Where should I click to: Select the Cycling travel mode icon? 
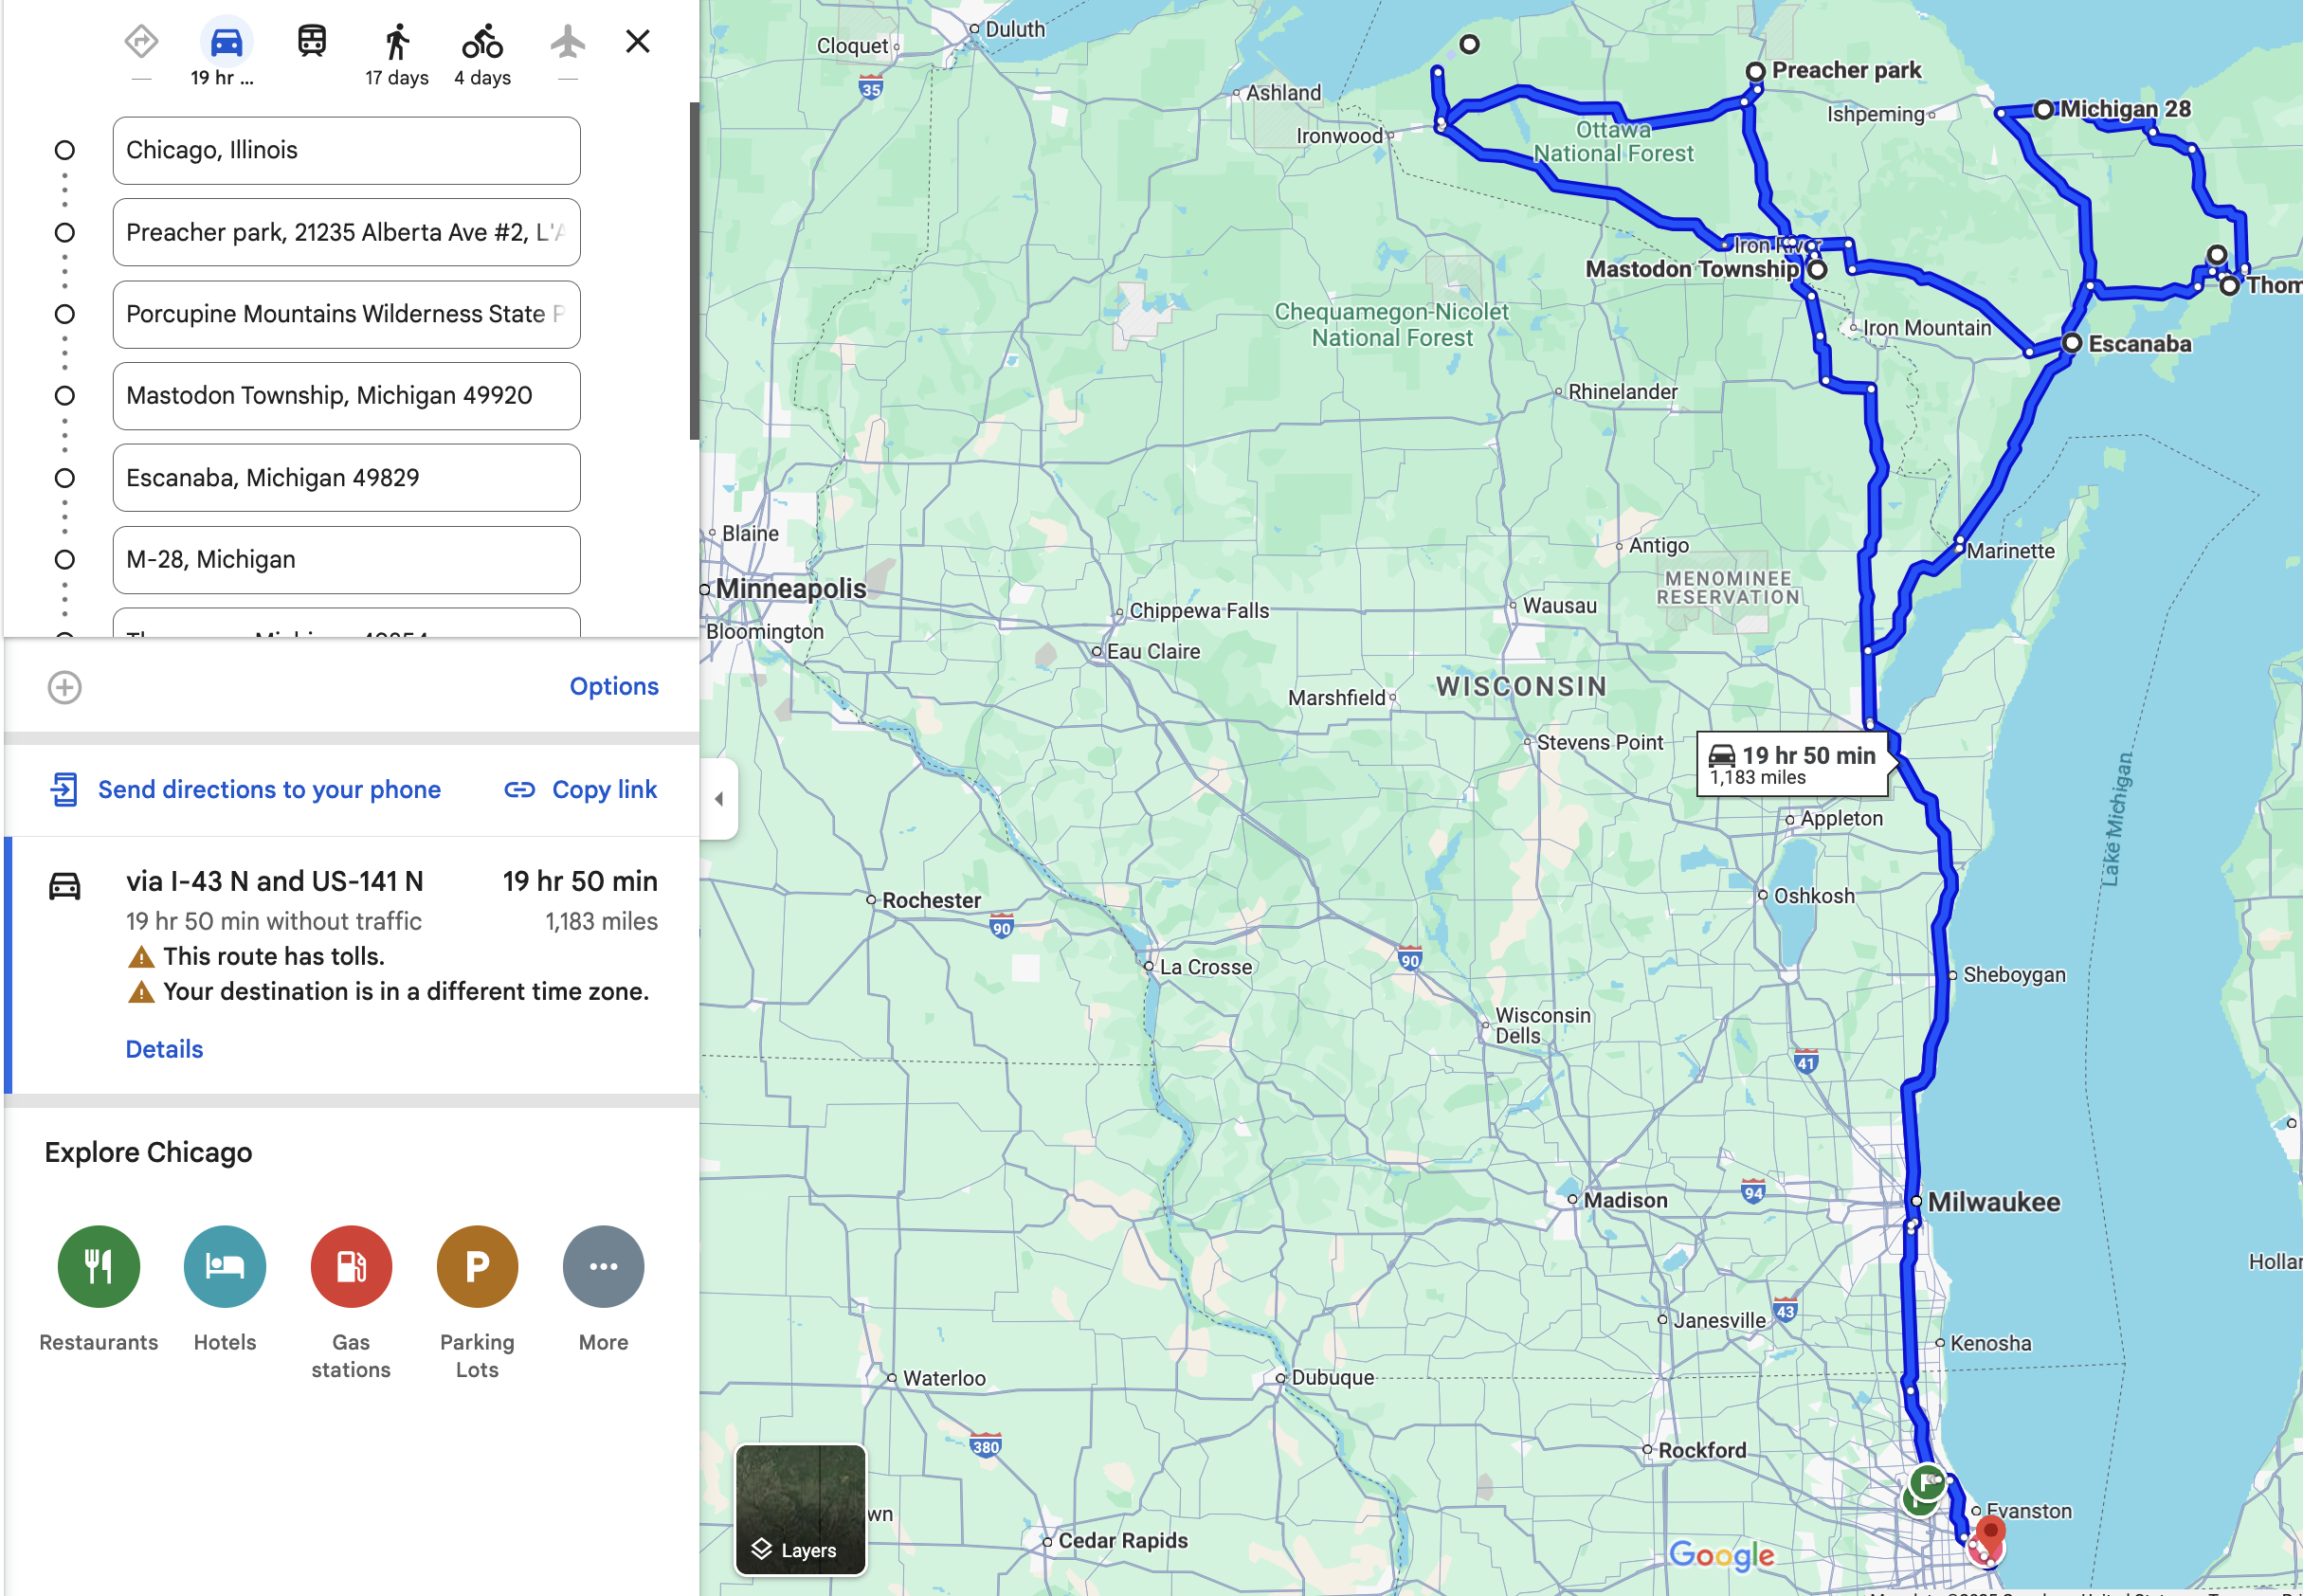[x=482, y=42]
